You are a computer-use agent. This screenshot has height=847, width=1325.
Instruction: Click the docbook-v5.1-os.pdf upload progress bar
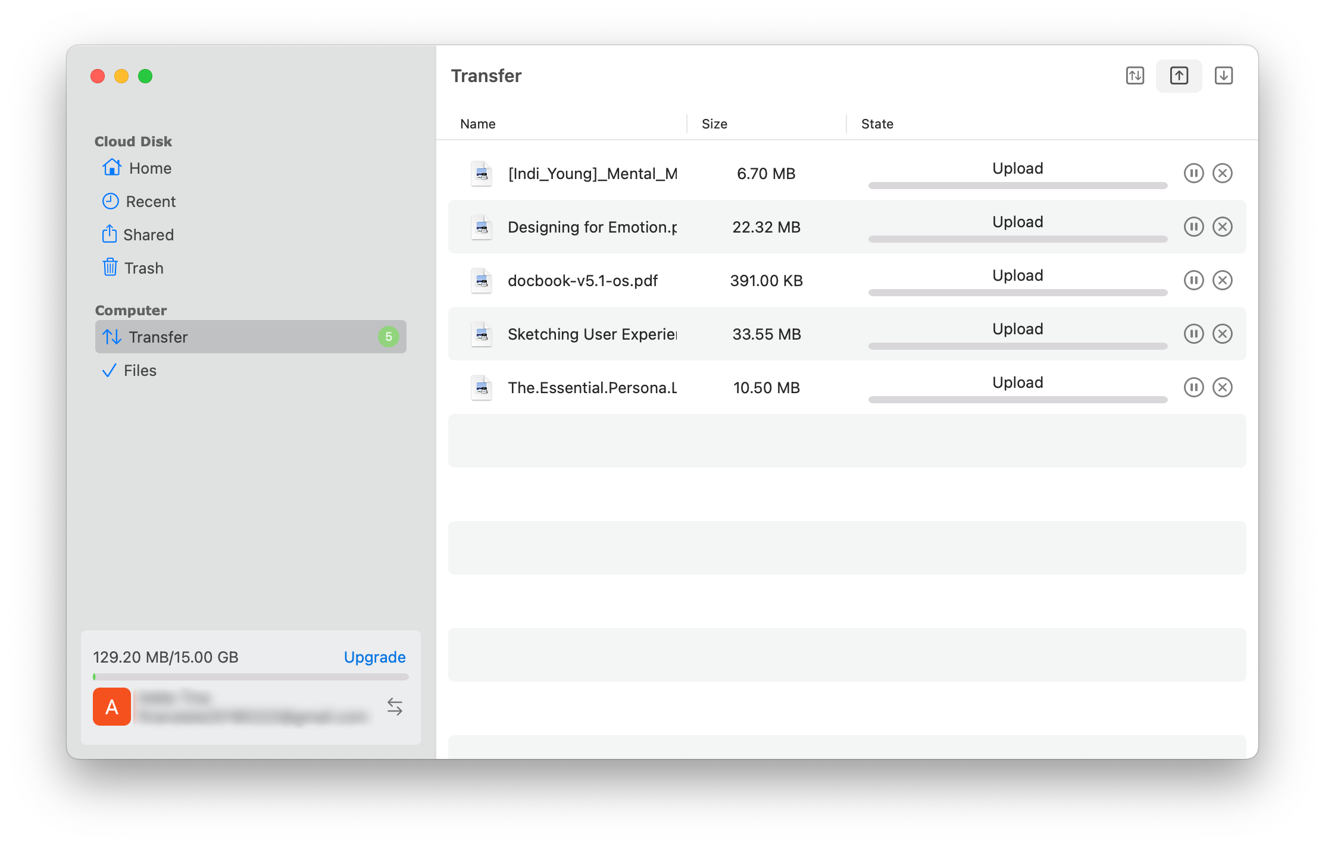1018,293
